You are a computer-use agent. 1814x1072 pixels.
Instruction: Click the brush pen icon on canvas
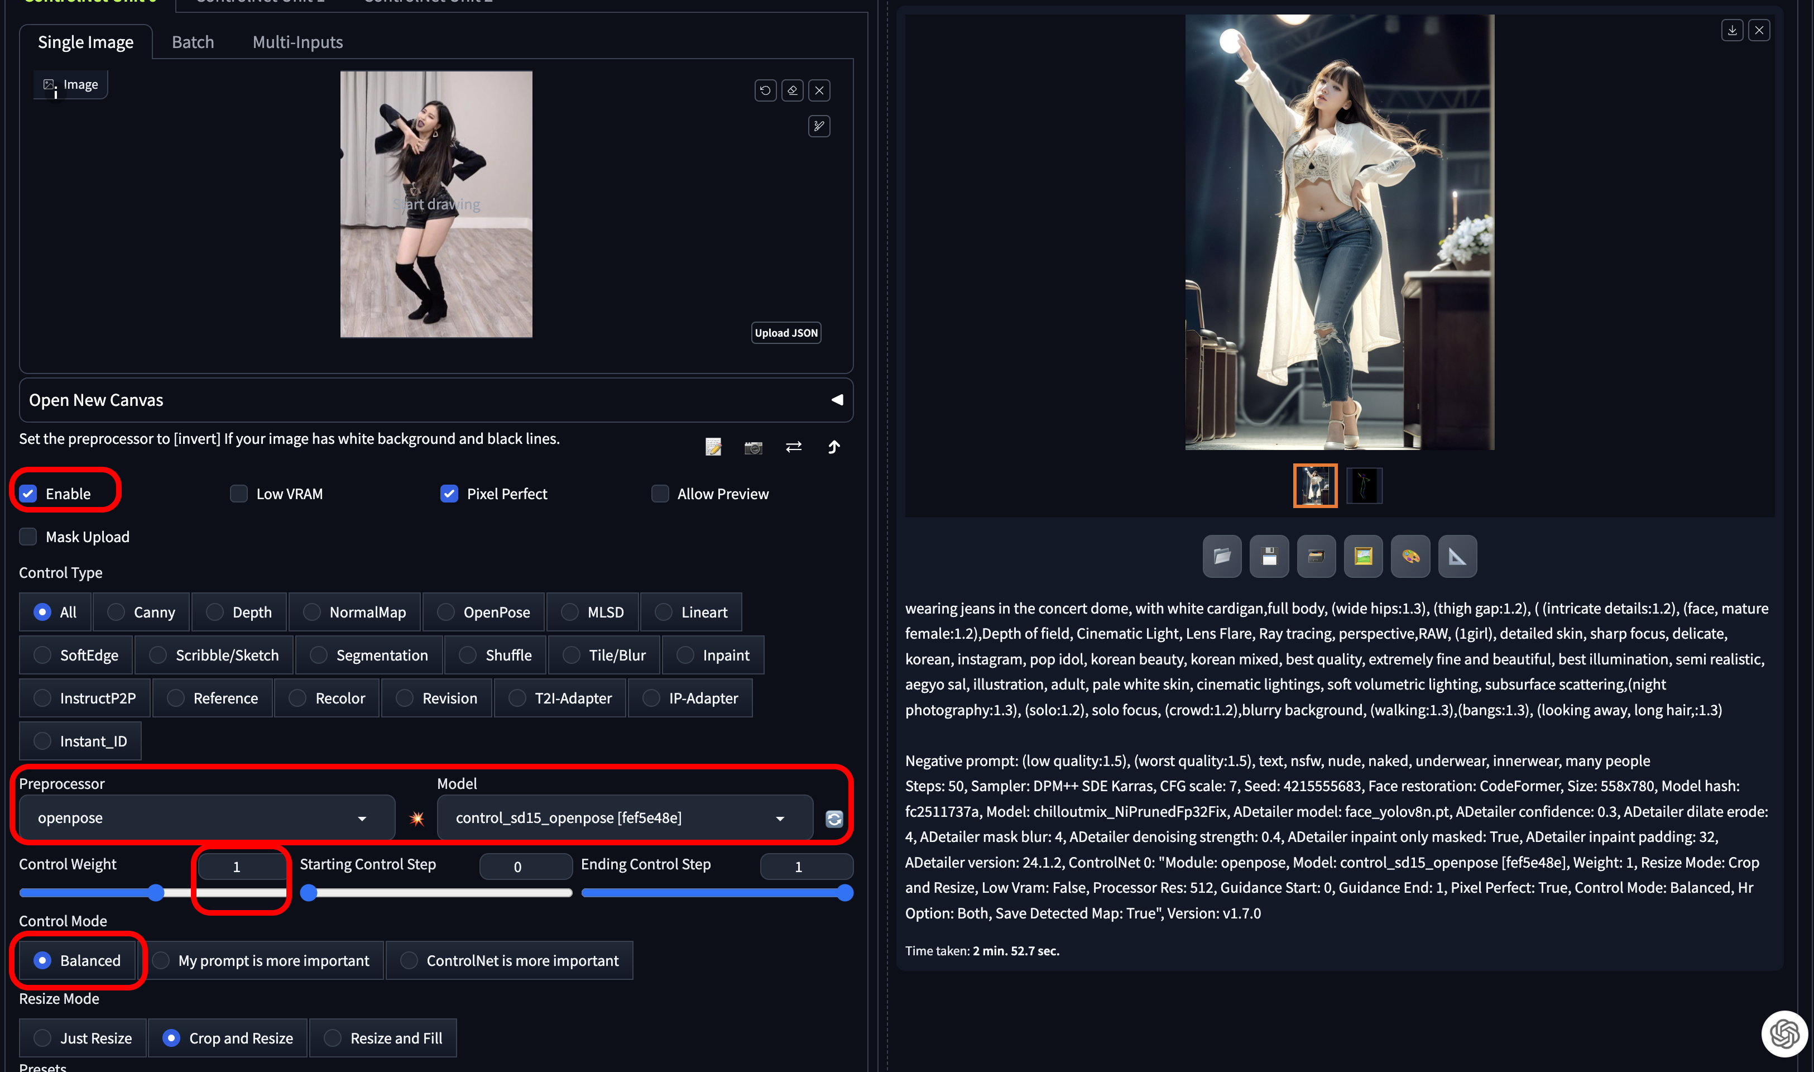click(818, 126)
